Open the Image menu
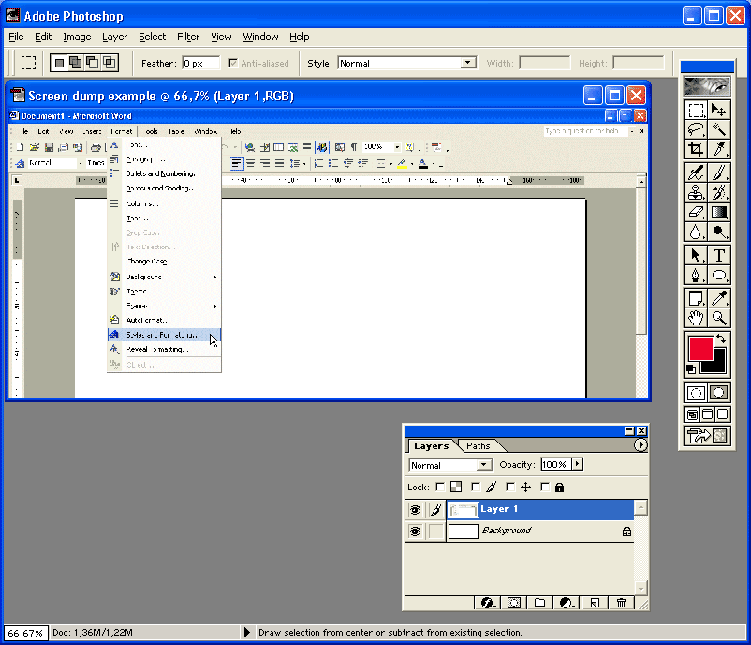 77,37
